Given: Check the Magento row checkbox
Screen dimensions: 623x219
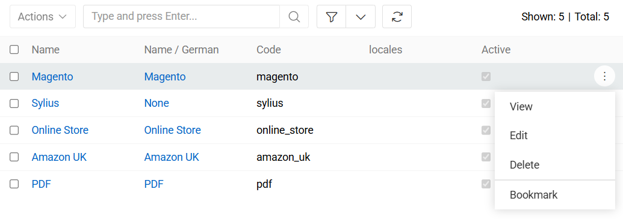Looking at the screenshot, I should click(x=14, y=76).
